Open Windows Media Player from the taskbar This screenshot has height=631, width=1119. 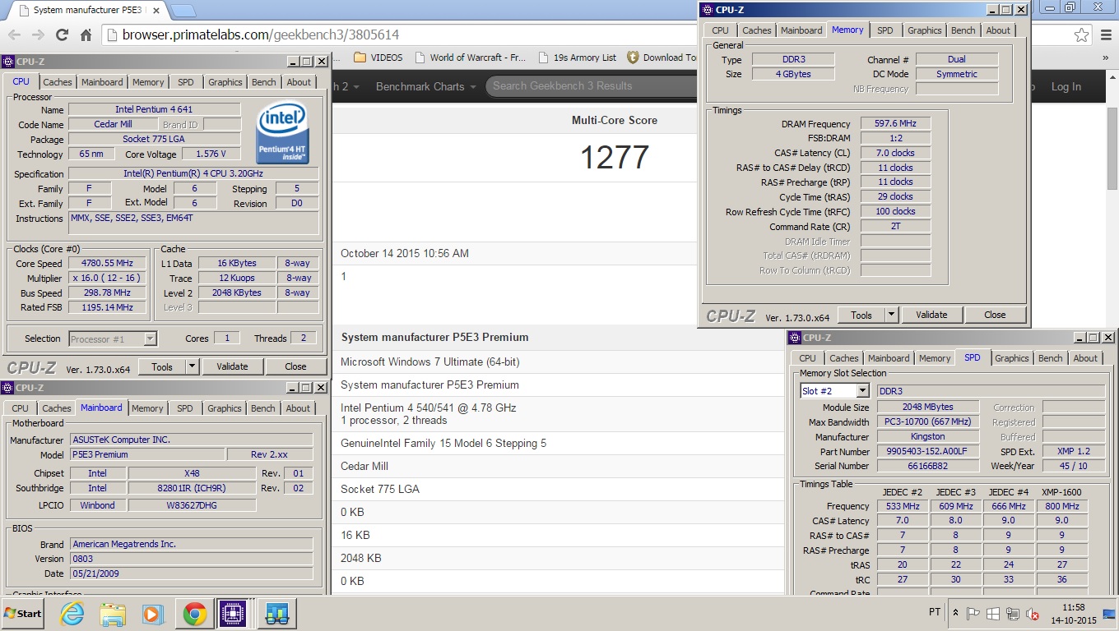(x=153, y=614)
